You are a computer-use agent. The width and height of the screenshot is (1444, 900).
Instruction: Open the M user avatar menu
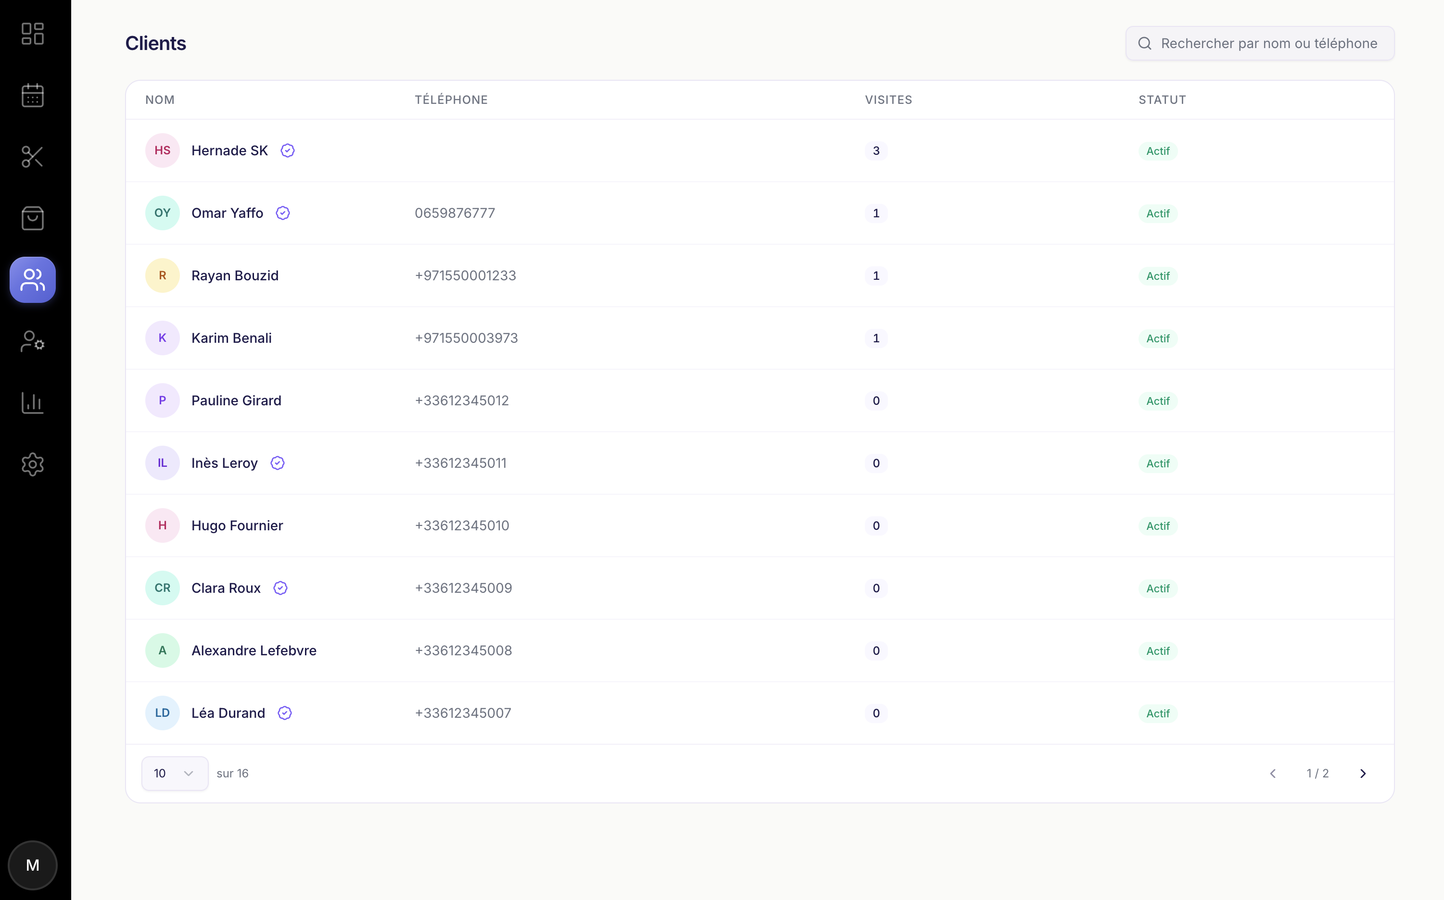[32, 865]
